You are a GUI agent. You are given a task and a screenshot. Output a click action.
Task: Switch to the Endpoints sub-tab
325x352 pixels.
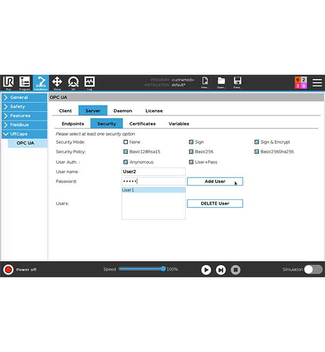[x=73, y=123]
